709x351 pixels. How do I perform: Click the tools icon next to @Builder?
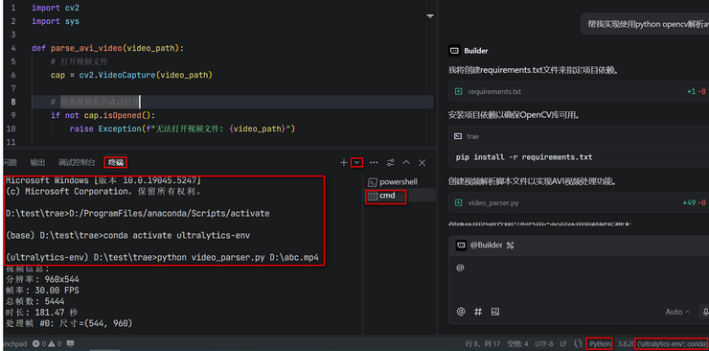point(510,246)
